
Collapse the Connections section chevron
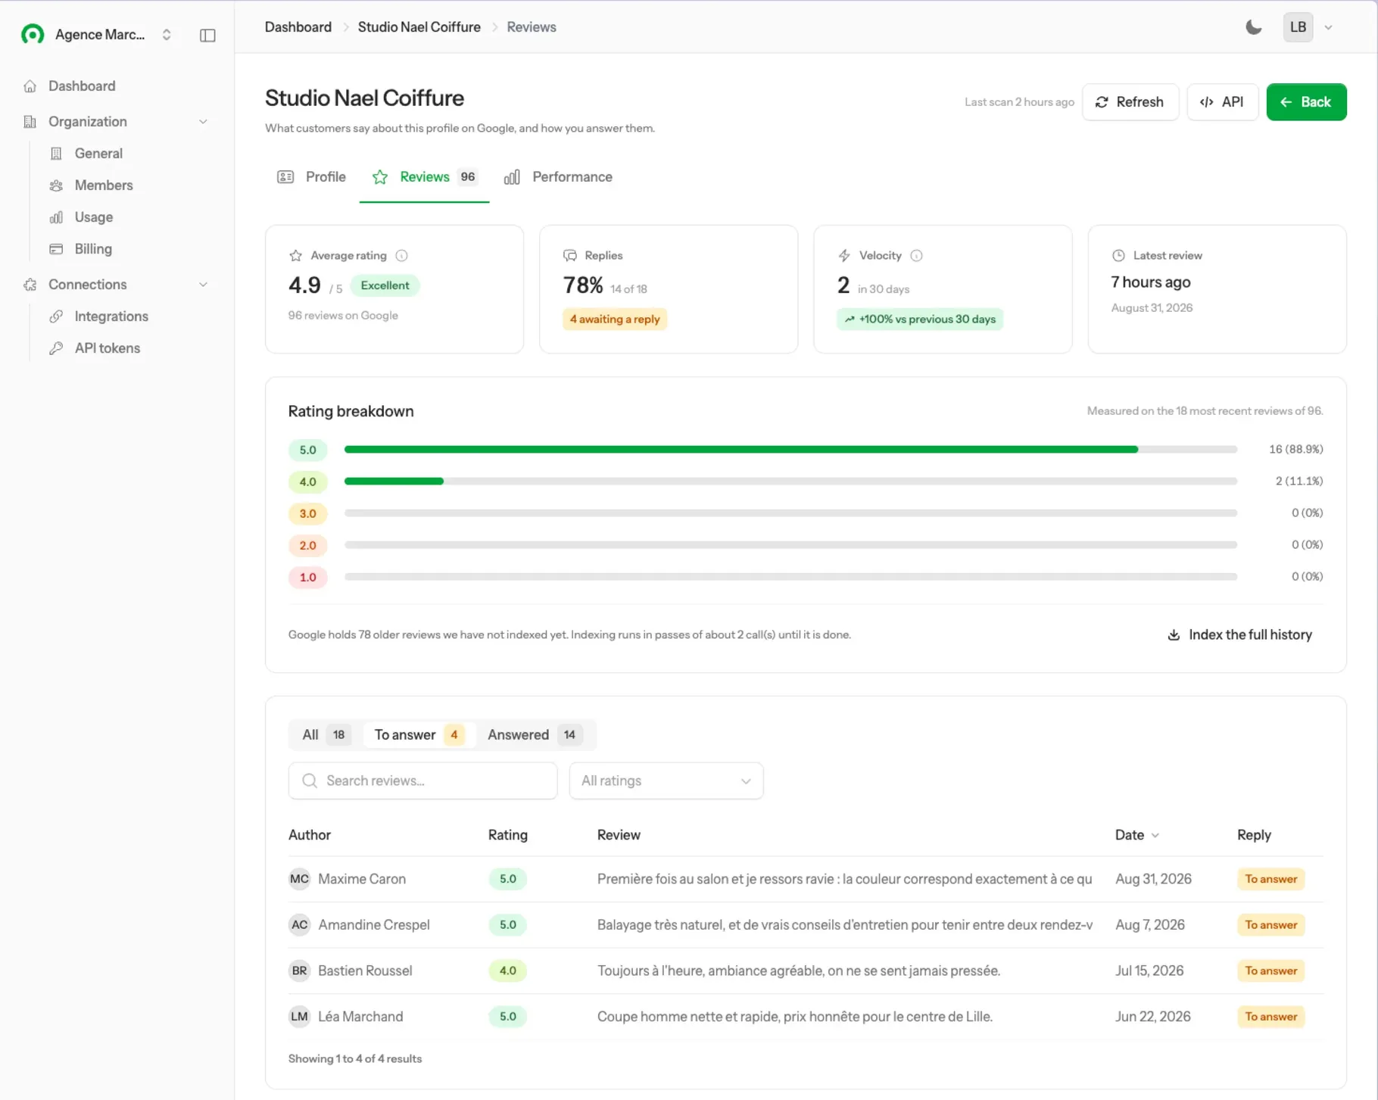[203, 285]
